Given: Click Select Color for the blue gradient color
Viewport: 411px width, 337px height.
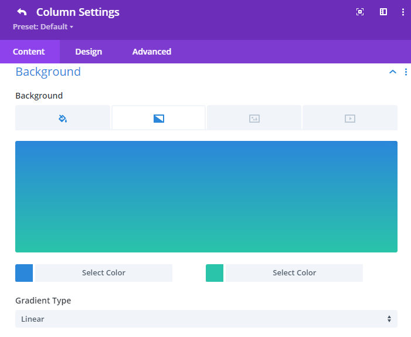Looking at the screenshot, I should pos(104,272).
